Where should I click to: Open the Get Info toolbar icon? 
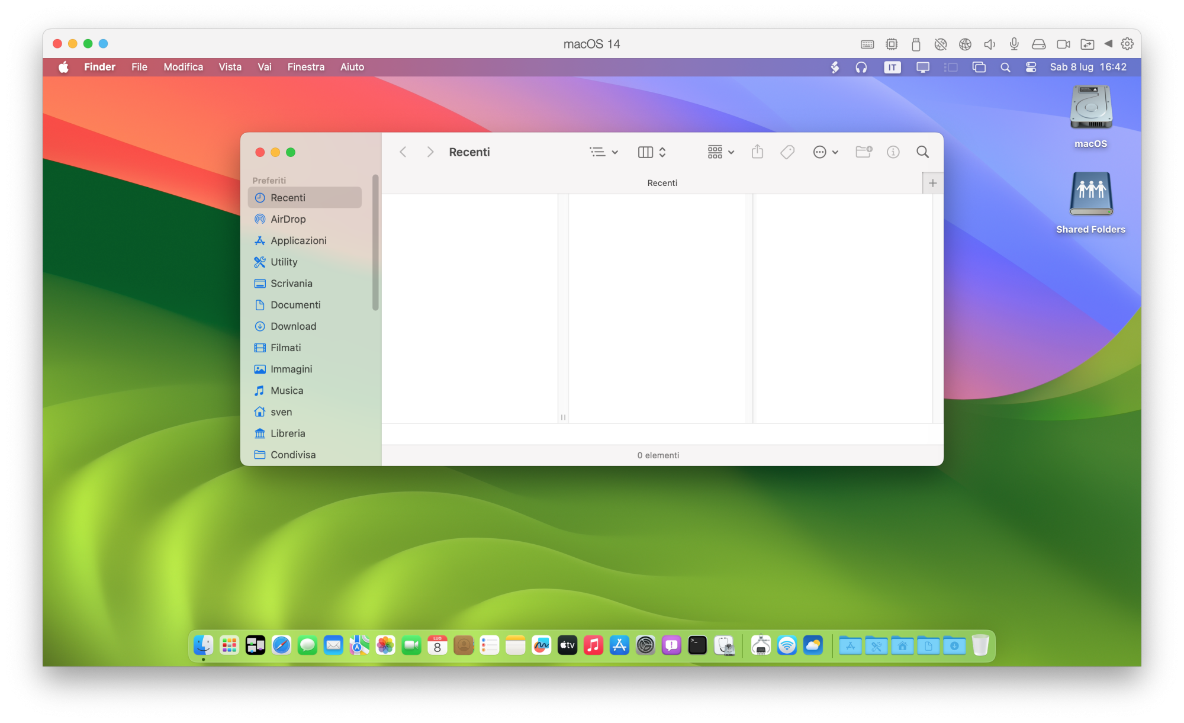click(x=893, y=152)
